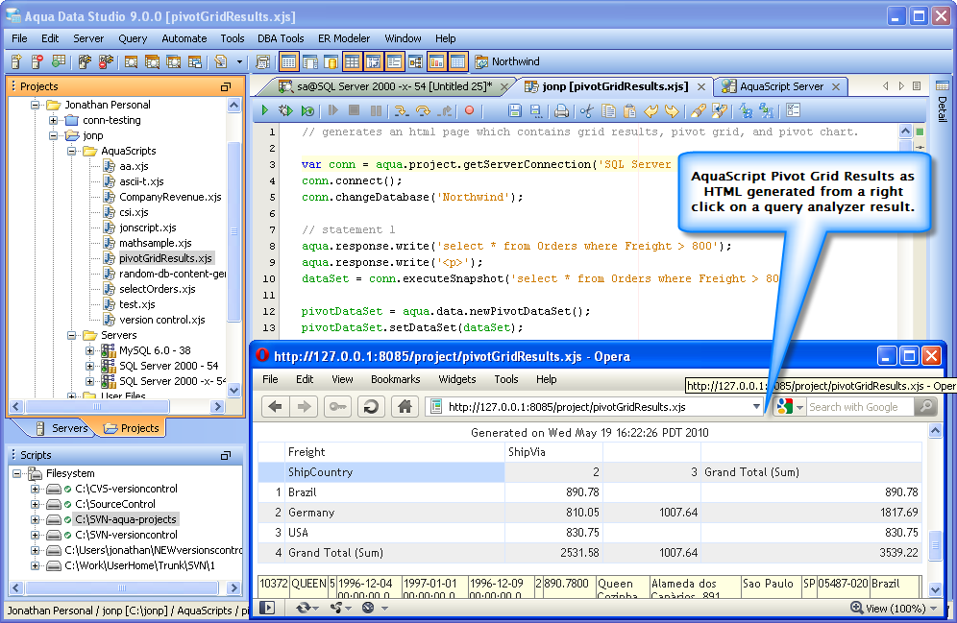Collapse the AquaScripts folder in tree
The width and height of the screenshot is (957, 623).
[72, 151]
